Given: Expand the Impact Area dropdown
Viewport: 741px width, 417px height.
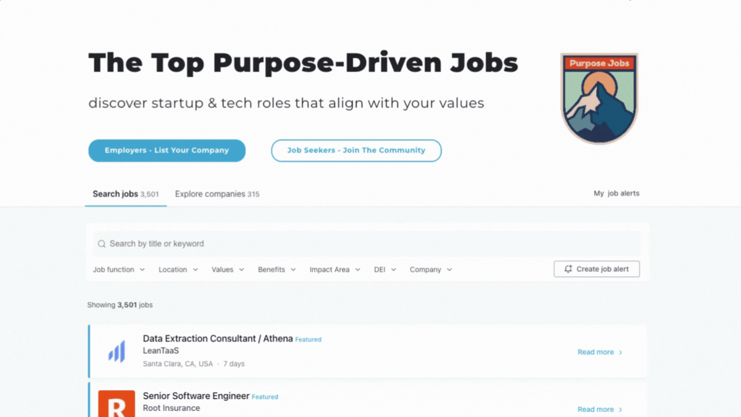Looking at the screenshot, I should [335, 269].
